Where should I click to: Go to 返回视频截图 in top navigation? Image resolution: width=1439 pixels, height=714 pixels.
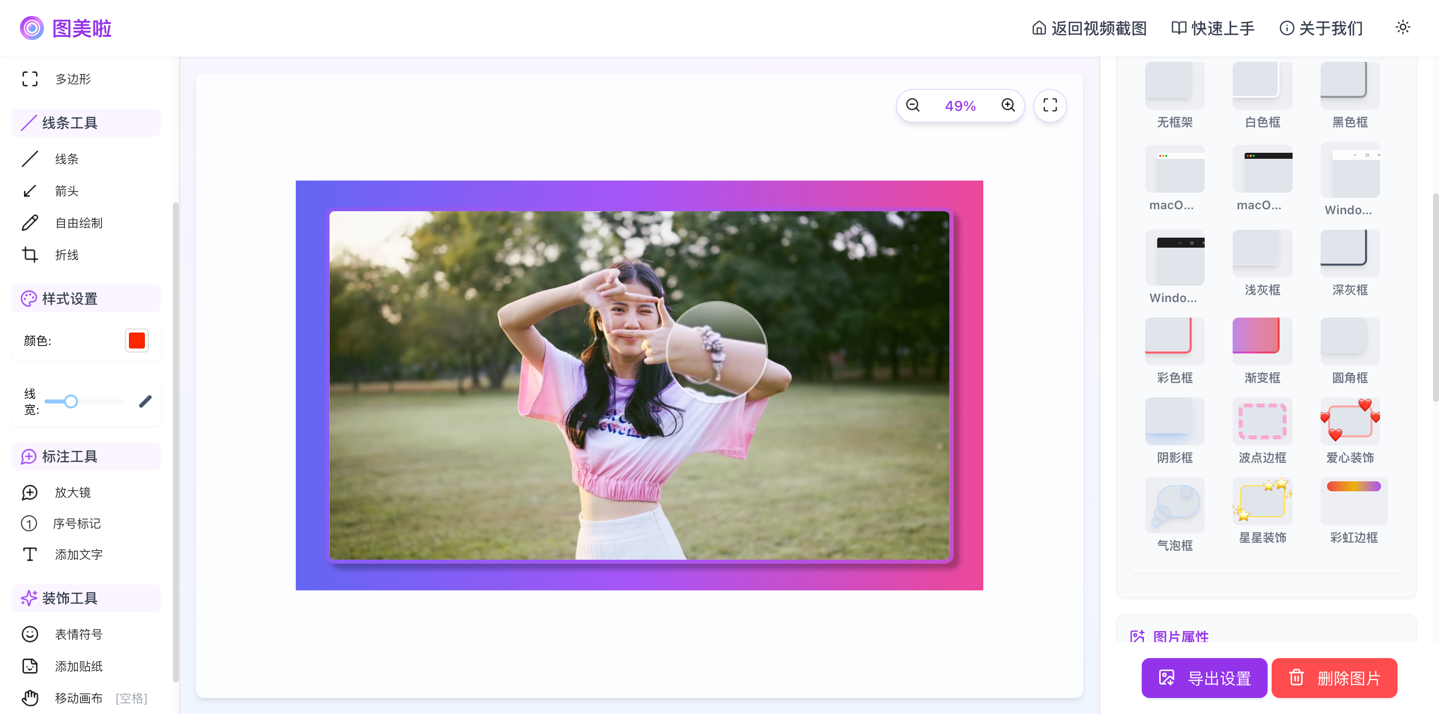click(x=1089, y=28)
